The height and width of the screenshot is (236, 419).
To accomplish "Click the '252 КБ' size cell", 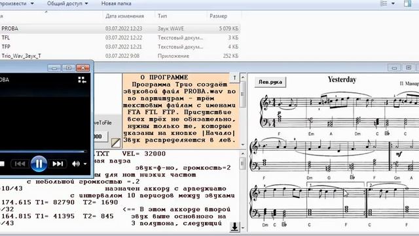I will point(230,56).
